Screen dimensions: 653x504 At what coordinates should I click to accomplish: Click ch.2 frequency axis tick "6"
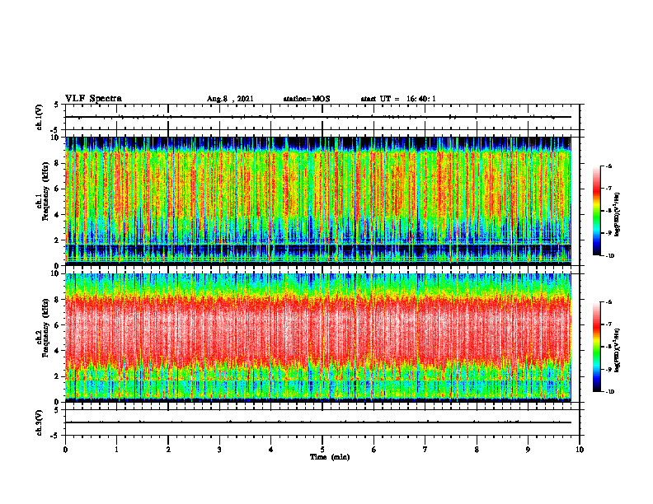(57, 325)
